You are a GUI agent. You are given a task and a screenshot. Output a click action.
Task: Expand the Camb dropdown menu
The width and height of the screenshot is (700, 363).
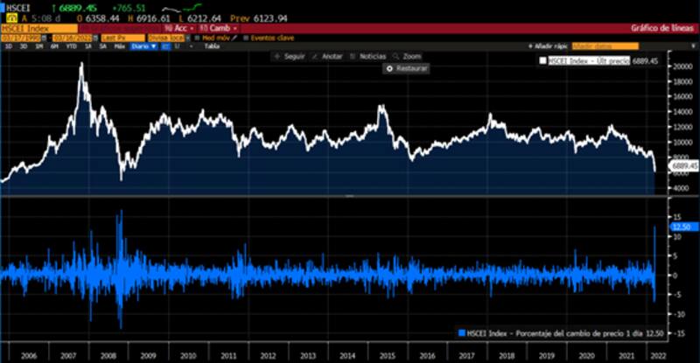point(216,28)
